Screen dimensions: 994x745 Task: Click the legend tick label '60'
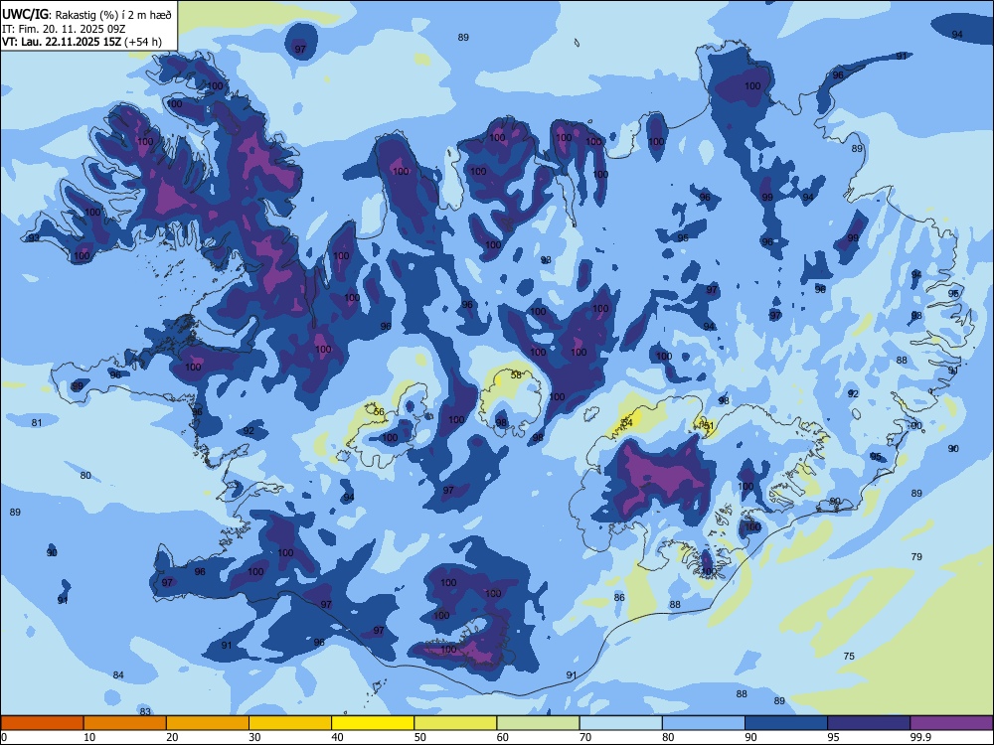point(503,737)
